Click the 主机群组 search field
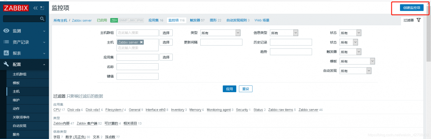 [x=137, y=33]
